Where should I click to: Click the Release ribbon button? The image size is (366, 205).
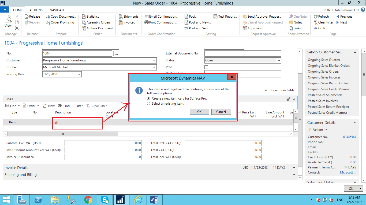(x=32, y=17)
